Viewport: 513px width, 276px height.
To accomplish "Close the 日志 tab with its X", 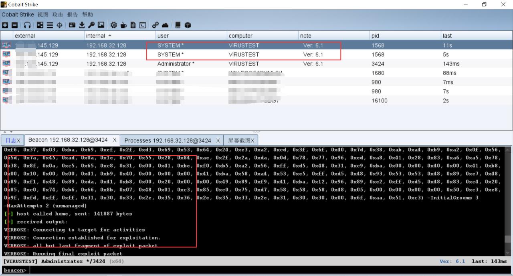I will pos(18,140).
